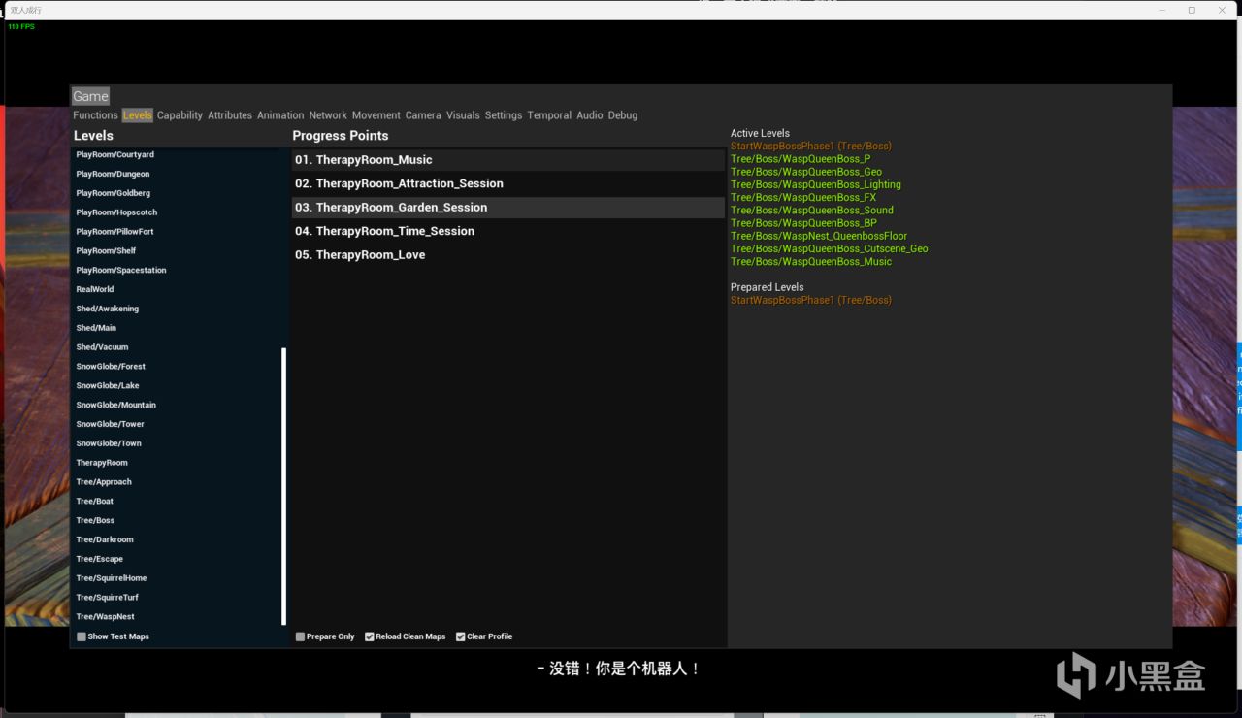Click Tree/Boss/WaspNest_QueenbossFloor entry
This screenshot has width=1242, height=718.
819,236
